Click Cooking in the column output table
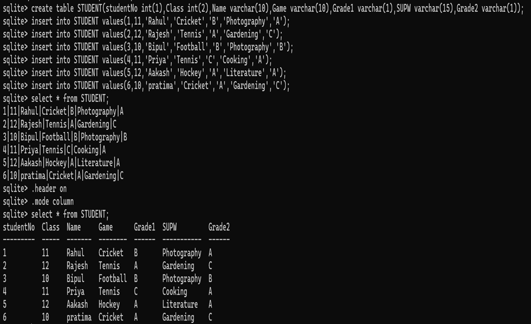 pyautogui.click(x=175, y=291)
